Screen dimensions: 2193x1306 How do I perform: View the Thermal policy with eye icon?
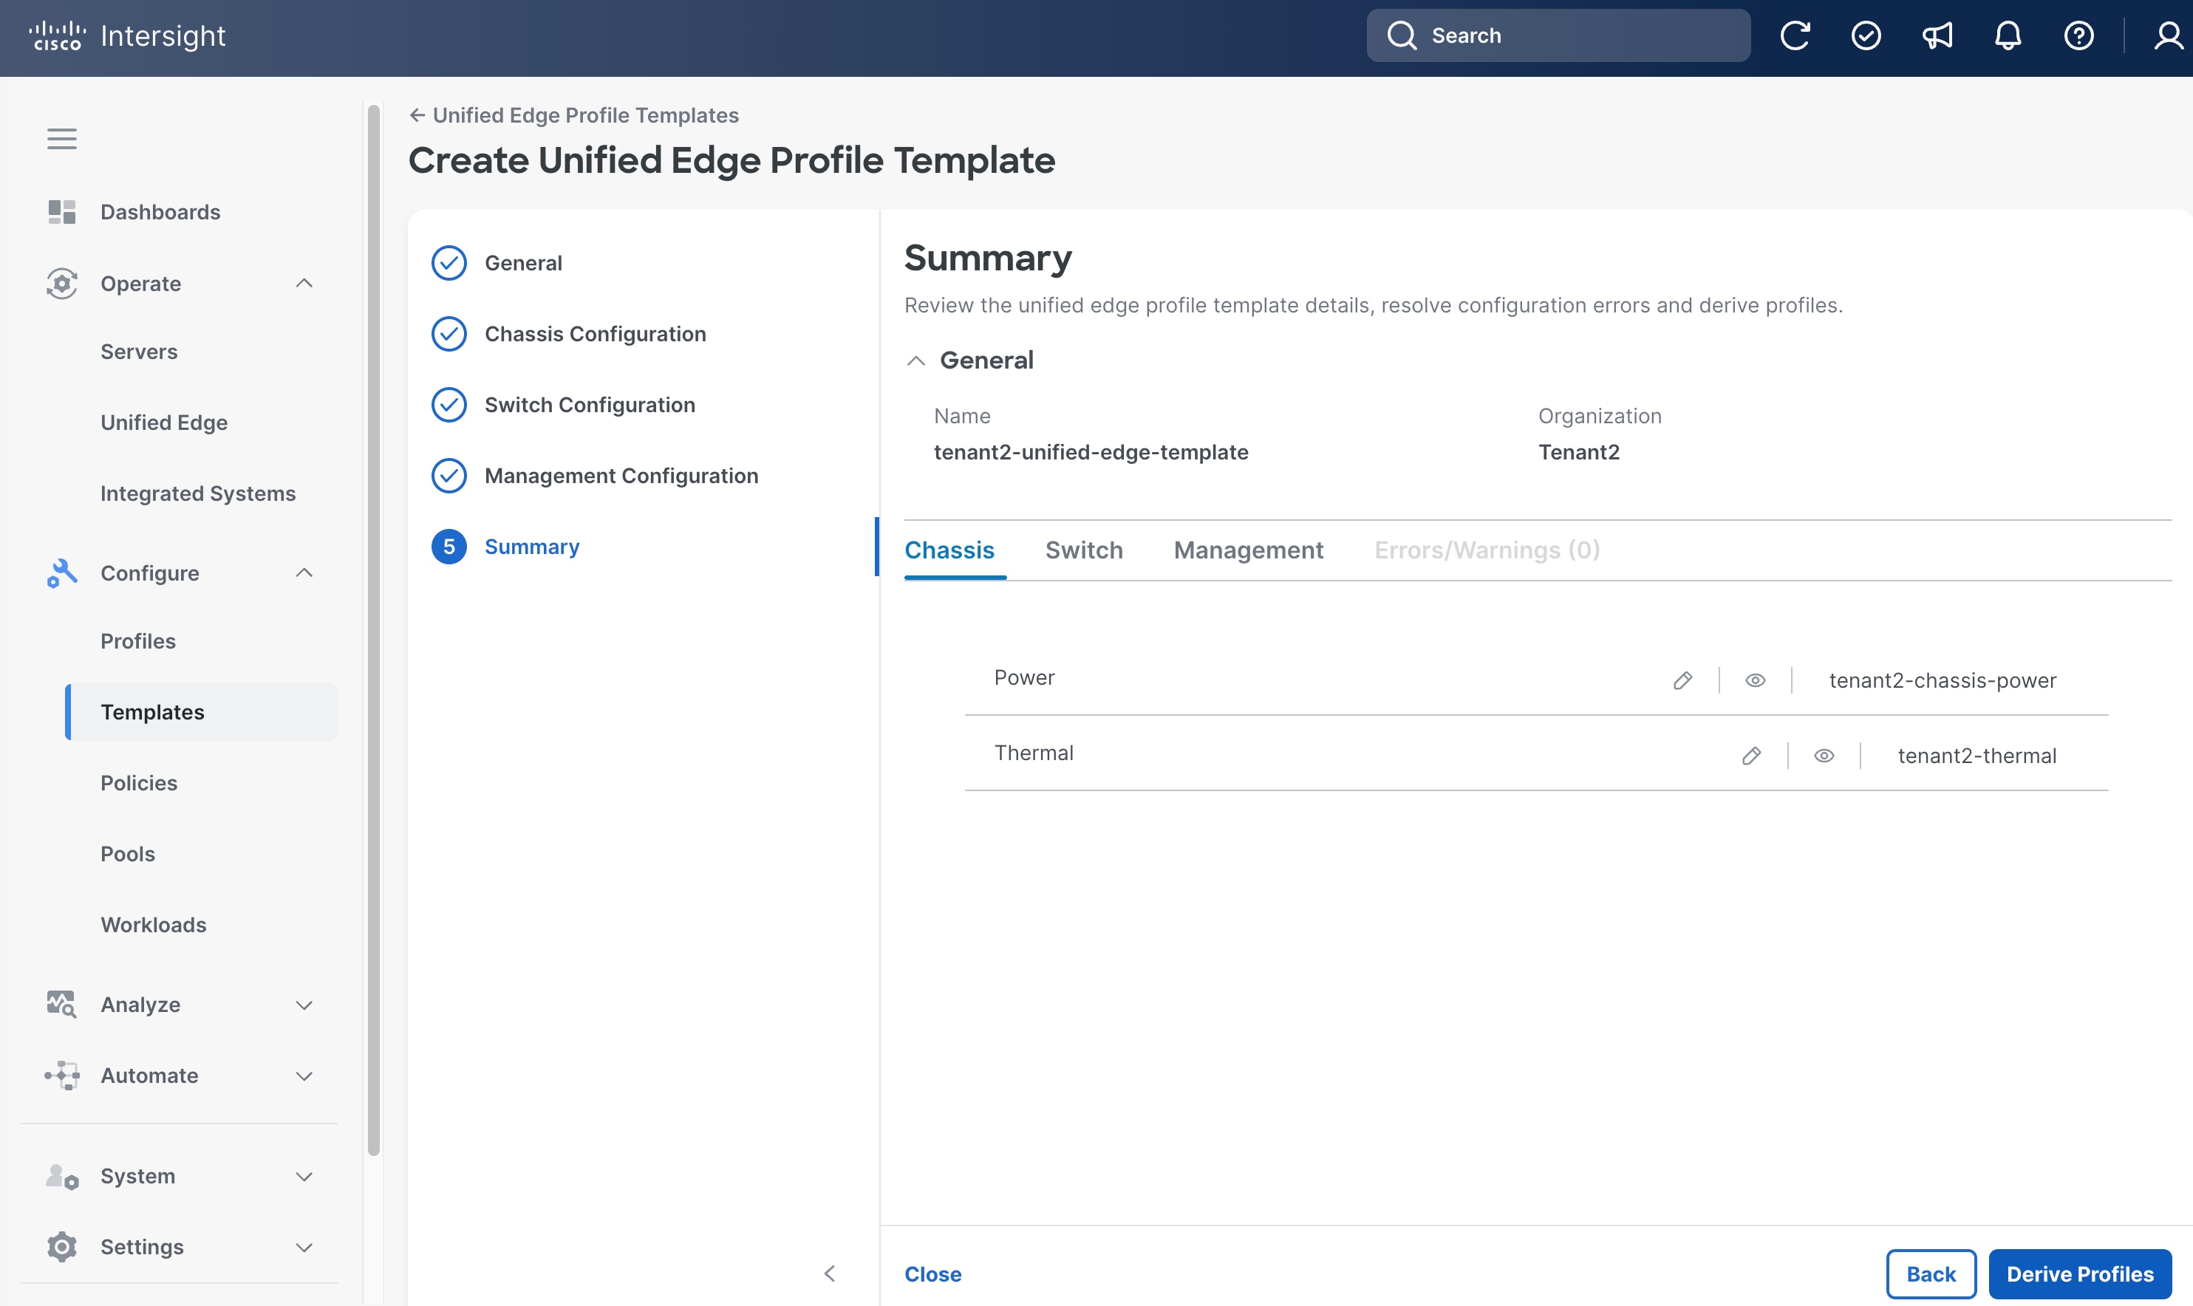tap(1824, 756)
